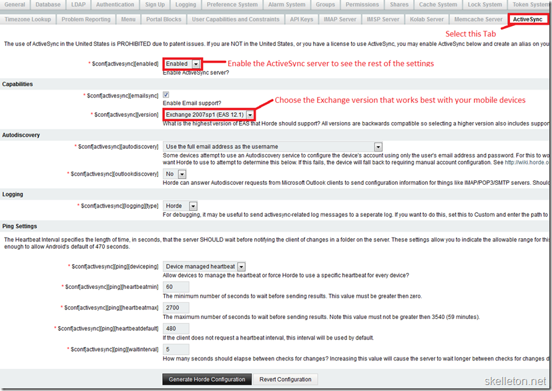552x391 pixels.
Task: Open User Capabilities and Constraints tab
Action: click(x=236, y=19)
